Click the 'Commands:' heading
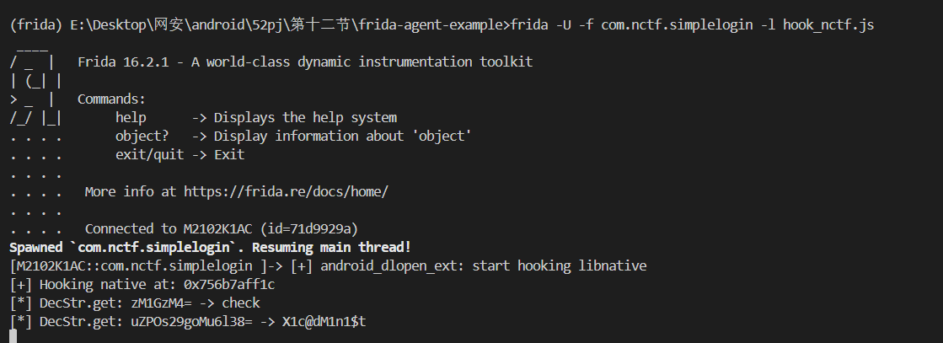 (112, 99)
